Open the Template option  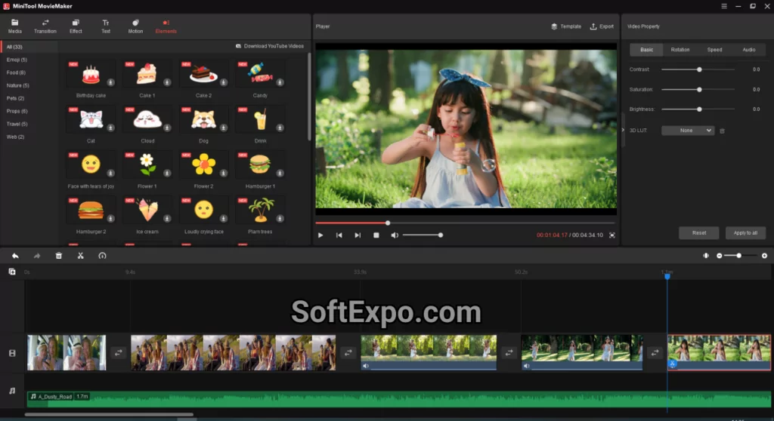coord(566,26)
